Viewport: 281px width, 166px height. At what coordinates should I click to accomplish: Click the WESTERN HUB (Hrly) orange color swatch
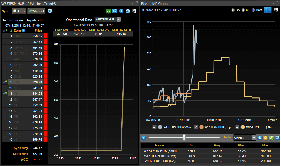click(202, 127)
